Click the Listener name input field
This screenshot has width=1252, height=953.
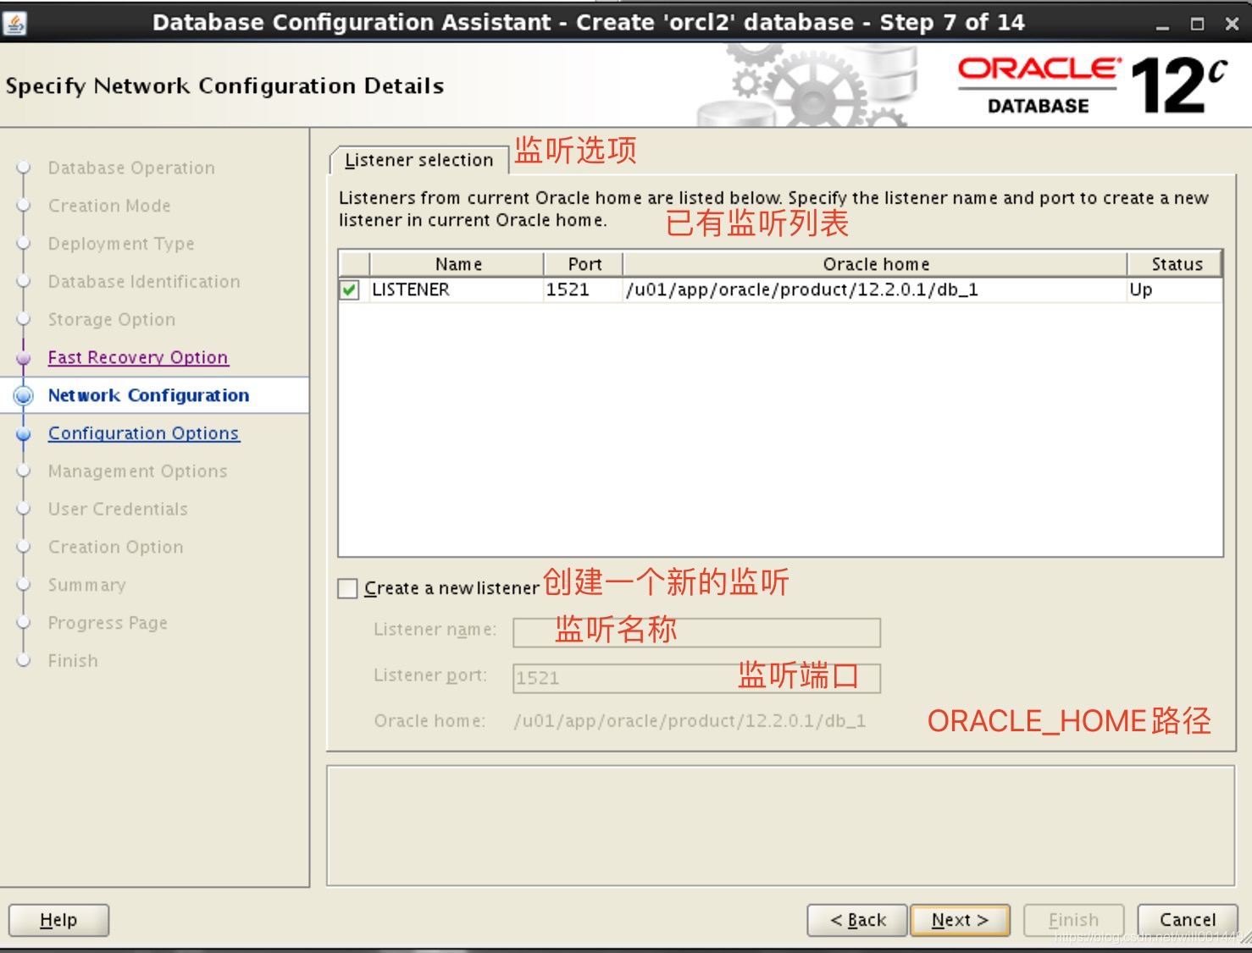696,632
